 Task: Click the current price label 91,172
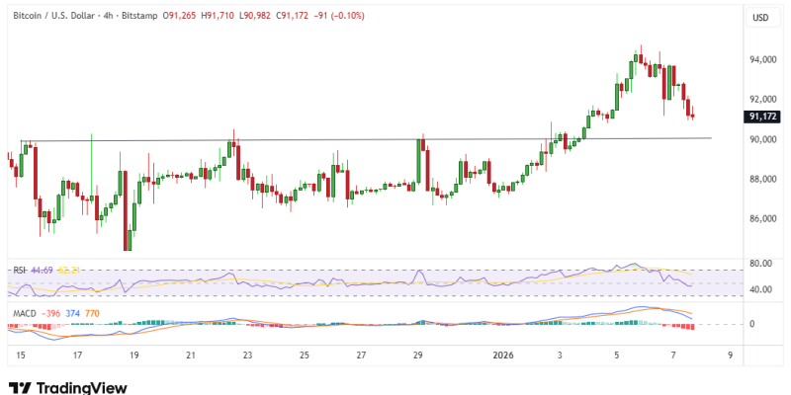click(760, 117)
